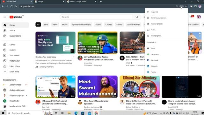
Task: Click the browser home button
Action: (16, 6)
